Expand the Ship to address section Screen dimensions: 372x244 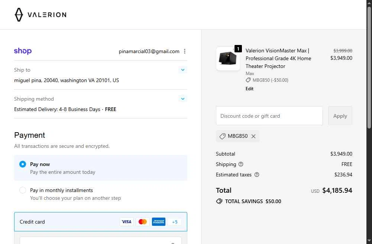(x=183, y=70)
